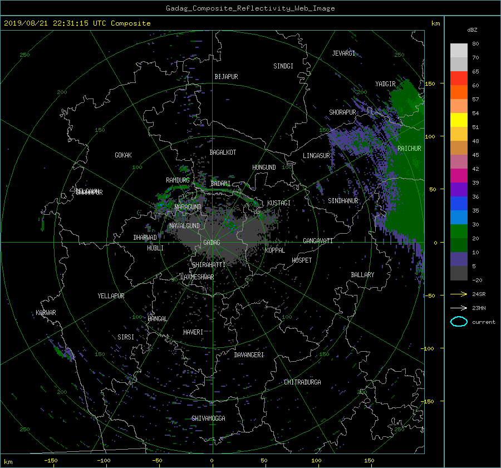Click the GADAG radar center label
This screenshot has height=468, width=501.
[212, 243]
